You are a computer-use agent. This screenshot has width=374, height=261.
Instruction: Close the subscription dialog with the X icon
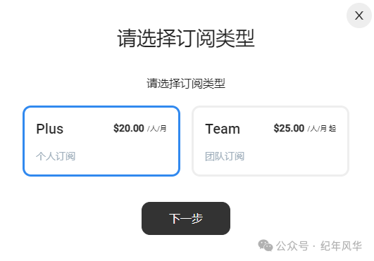pos(359,15)
